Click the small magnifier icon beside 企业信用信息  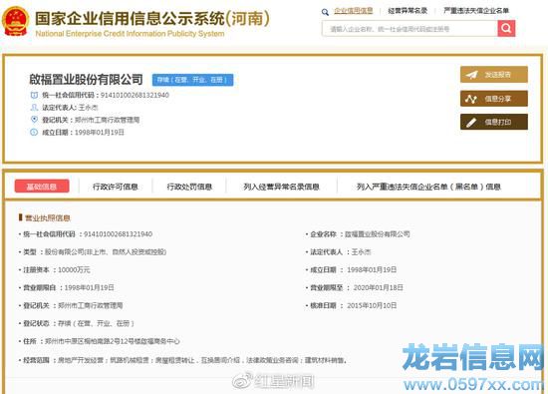(325, 12)
